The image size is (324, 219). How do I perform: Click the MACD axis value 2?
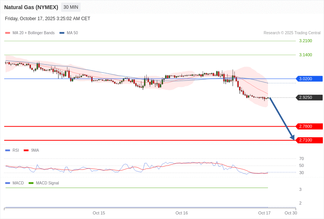300,203
